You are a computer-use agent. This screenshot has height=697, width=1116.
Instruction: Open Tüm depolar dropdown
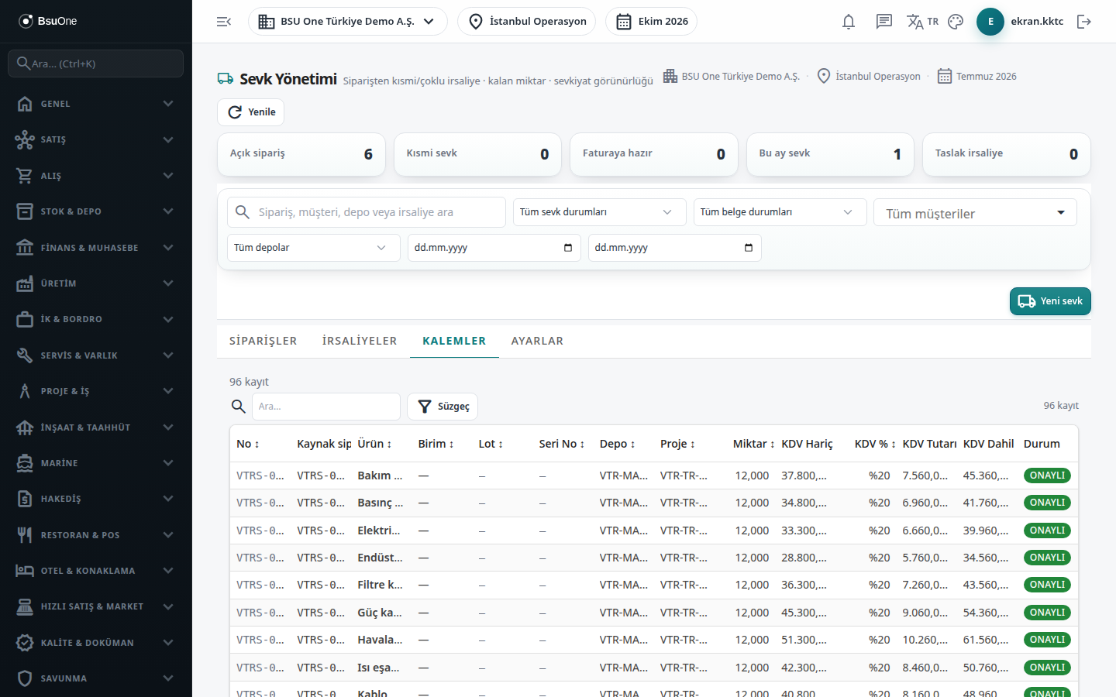coord(314,248)
